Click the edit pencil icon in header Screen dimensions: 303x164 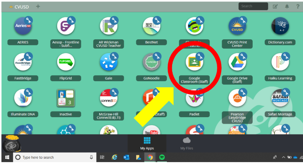275,6
